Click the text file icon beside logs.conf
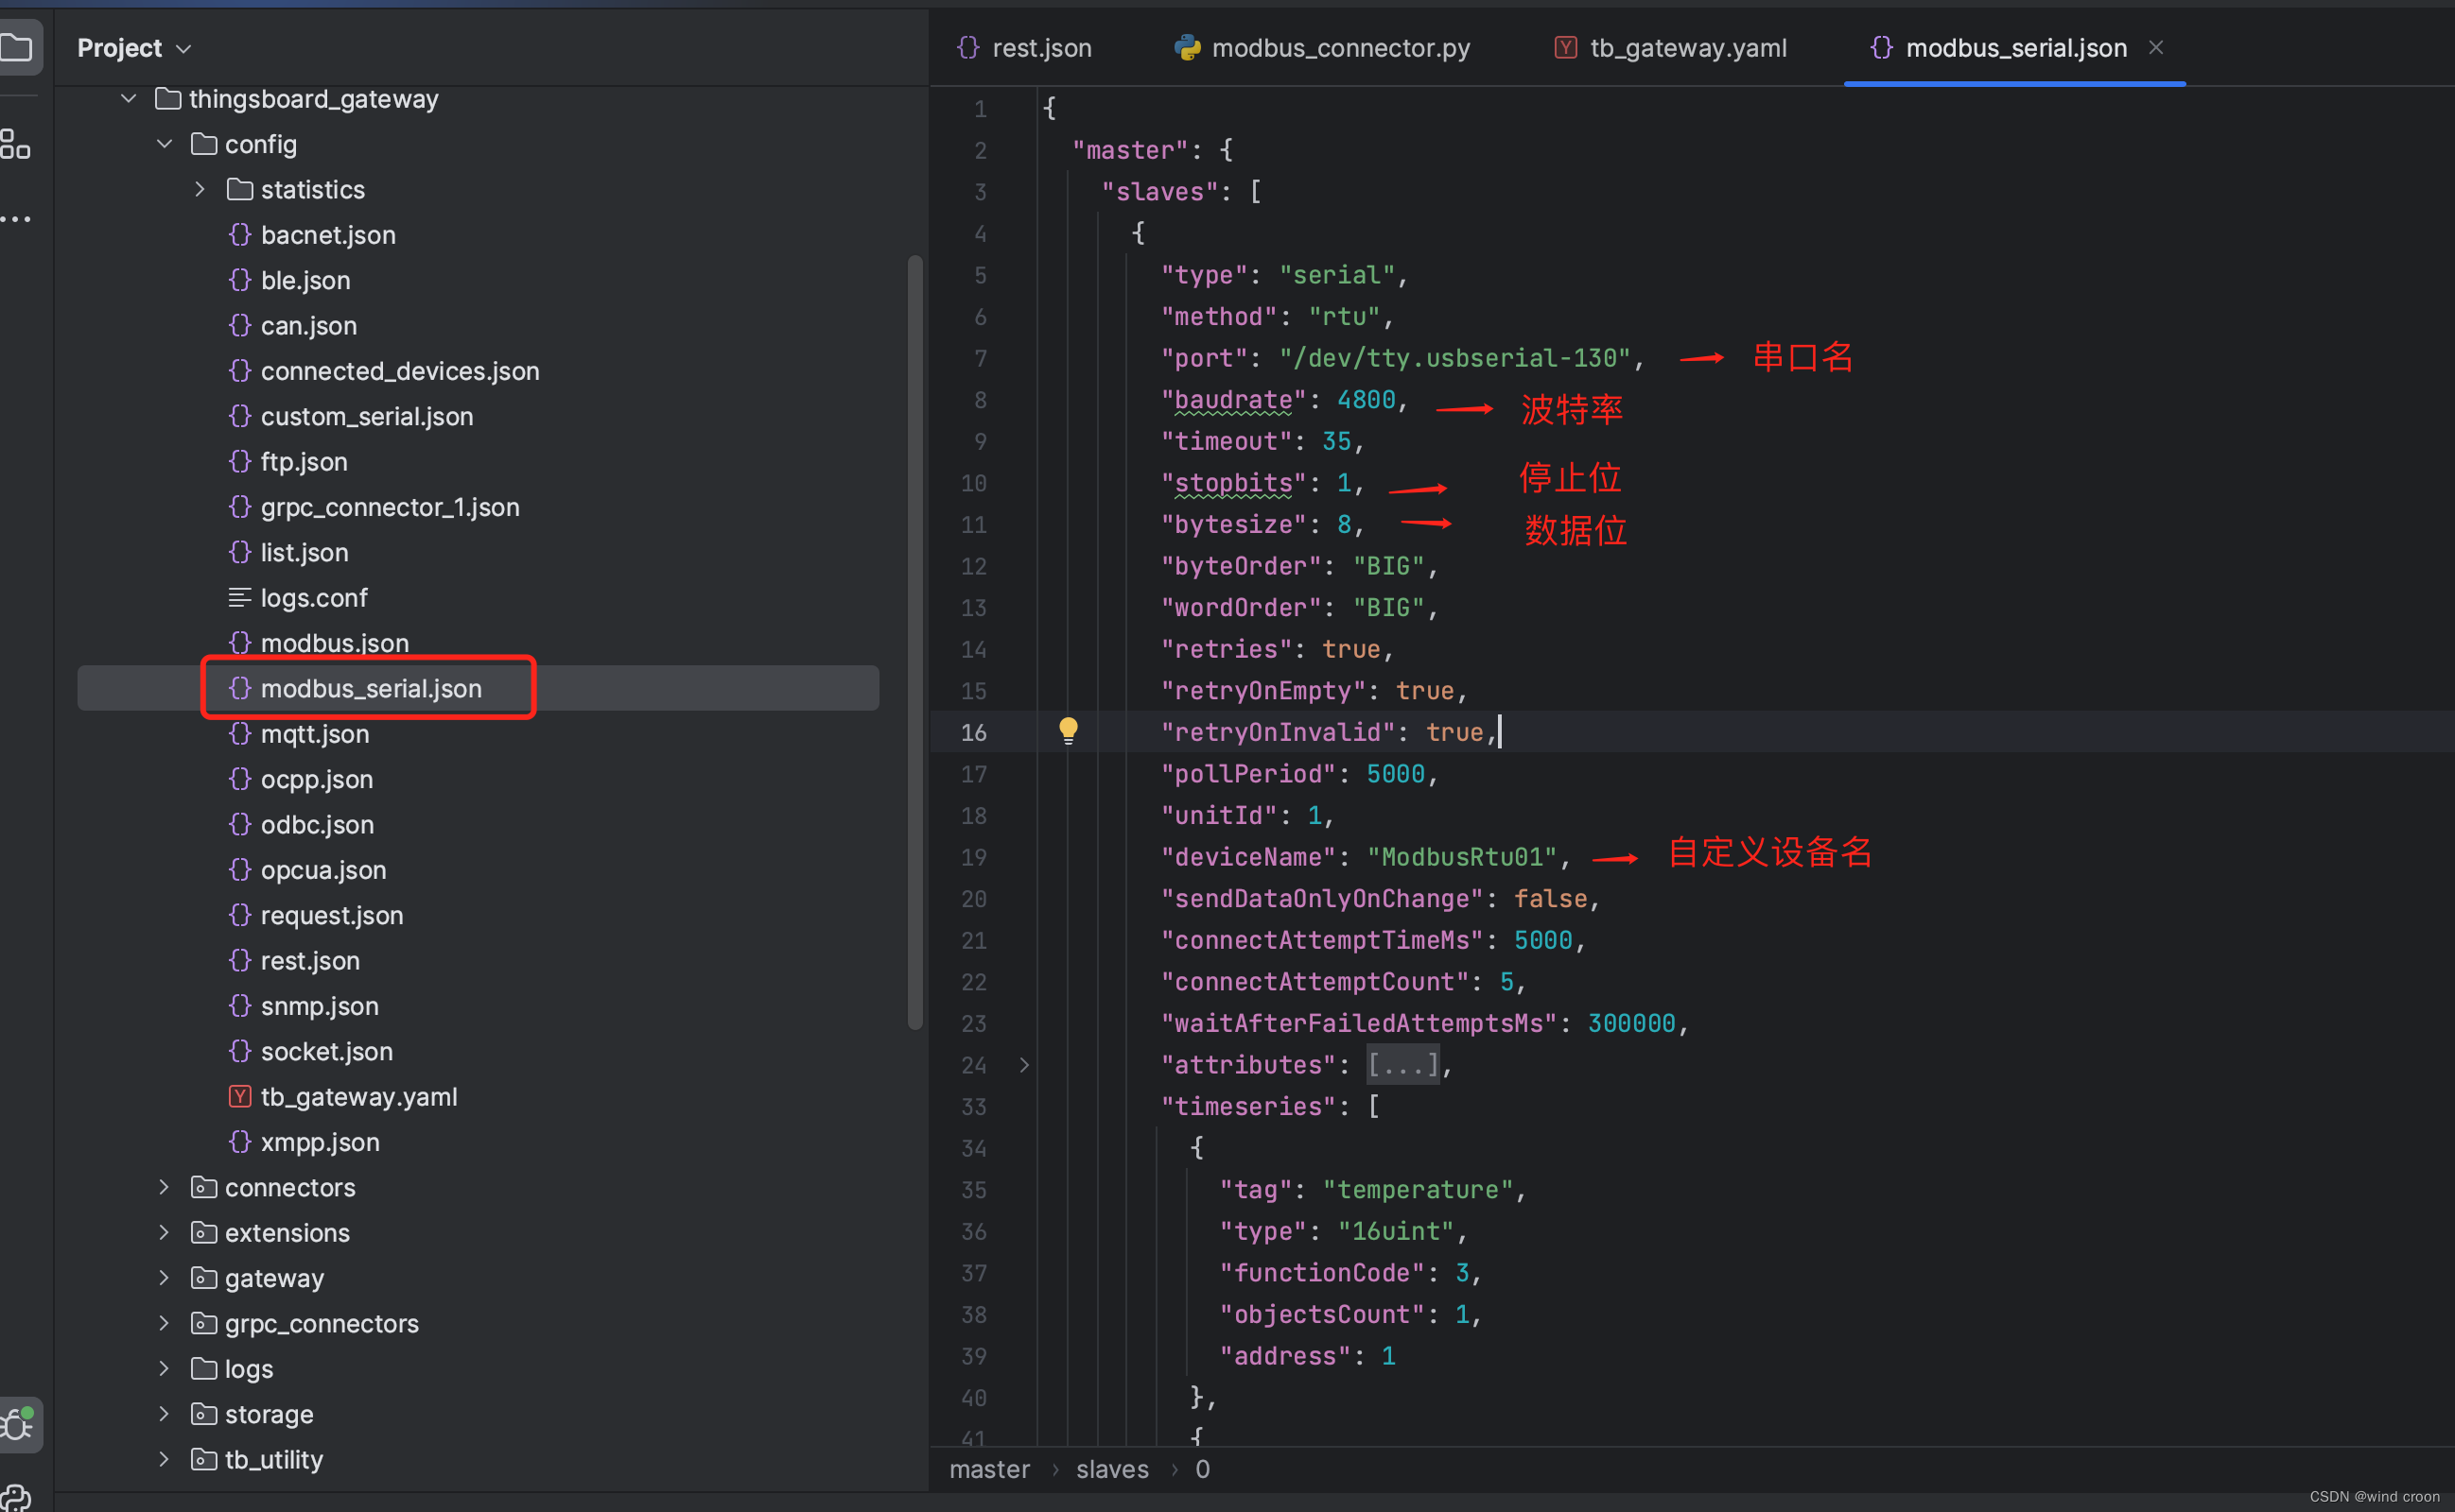This screenshot has width=2455, height=1512. [240, 598]
